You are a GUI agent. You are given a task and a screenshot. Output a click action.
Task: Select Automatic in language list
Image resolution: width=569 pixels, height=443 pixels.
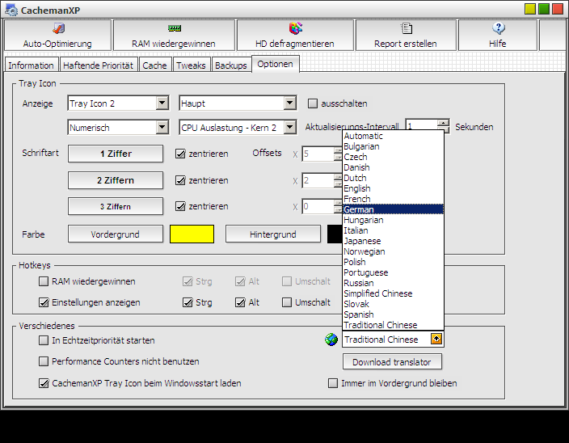[x=393, y=136]
